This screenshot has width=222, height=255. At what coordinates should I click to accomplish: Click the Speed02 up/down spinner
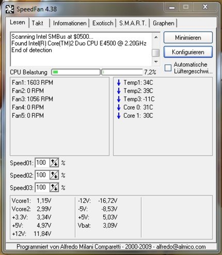[54, 175]
